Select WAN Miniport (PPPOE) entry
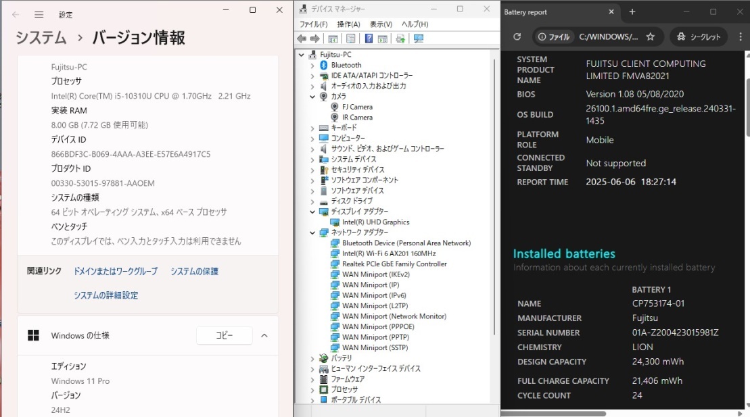The image size is (750, 417). coord(378,326)
